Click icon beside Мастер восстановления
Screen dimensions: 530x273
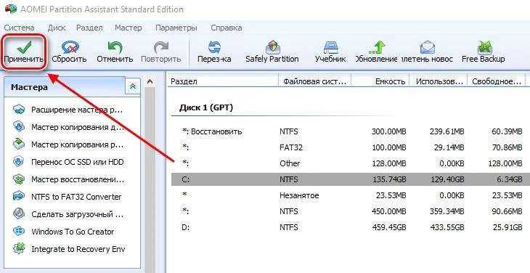(x=19, y=179)
